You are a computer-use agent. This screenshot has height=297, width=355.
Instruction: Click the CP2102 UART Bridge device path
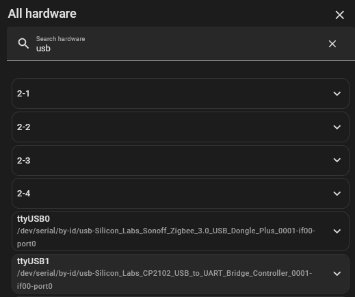coord(164,280)
